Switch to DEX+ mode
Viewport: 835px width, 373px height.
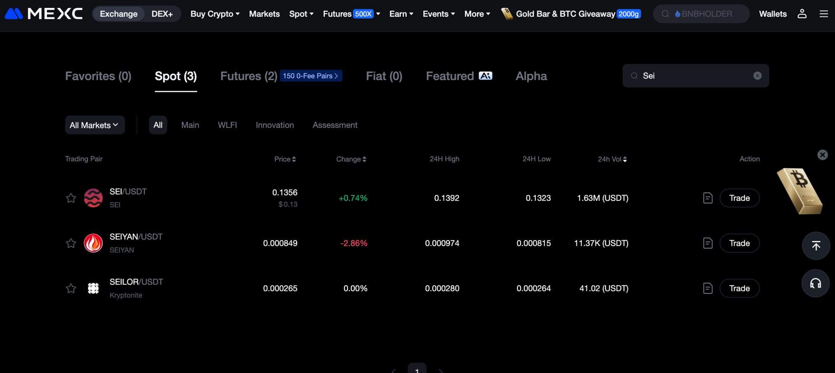(x=162, y=14)
